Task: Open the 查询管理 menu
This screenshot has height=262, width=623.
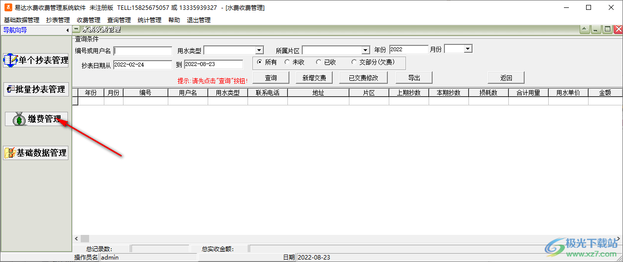Action: point(119,20)
